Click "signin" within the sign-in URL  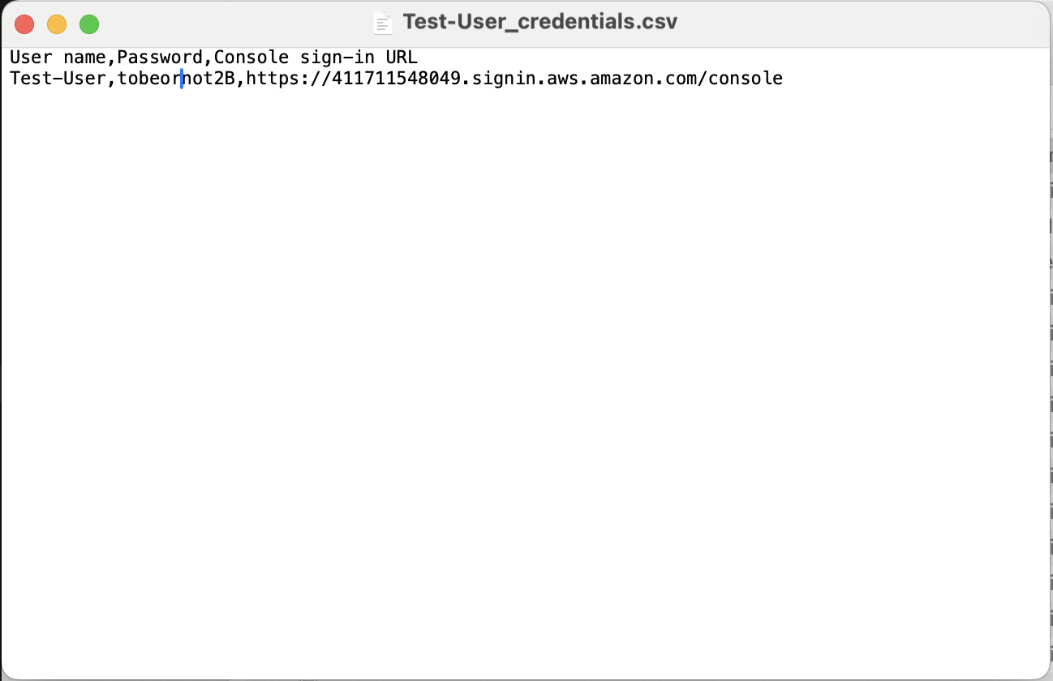pos(504,79)
